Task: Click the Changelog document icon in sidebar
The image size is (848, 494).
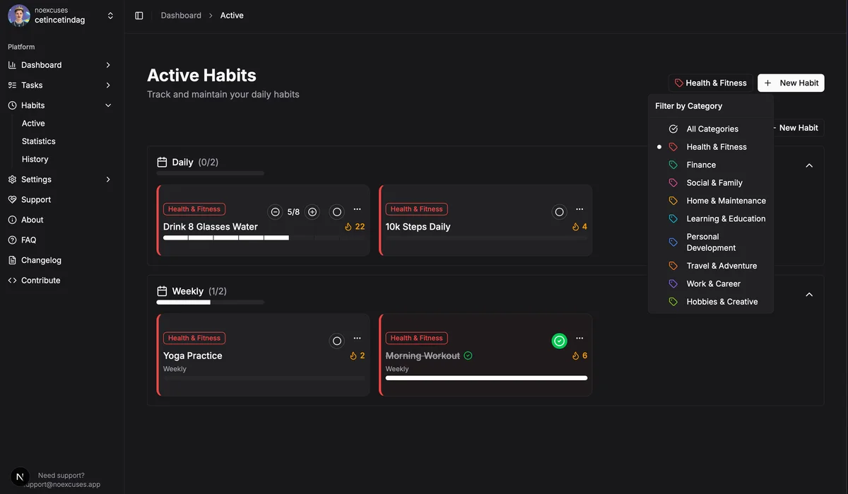Action: (x=12, y=260)
